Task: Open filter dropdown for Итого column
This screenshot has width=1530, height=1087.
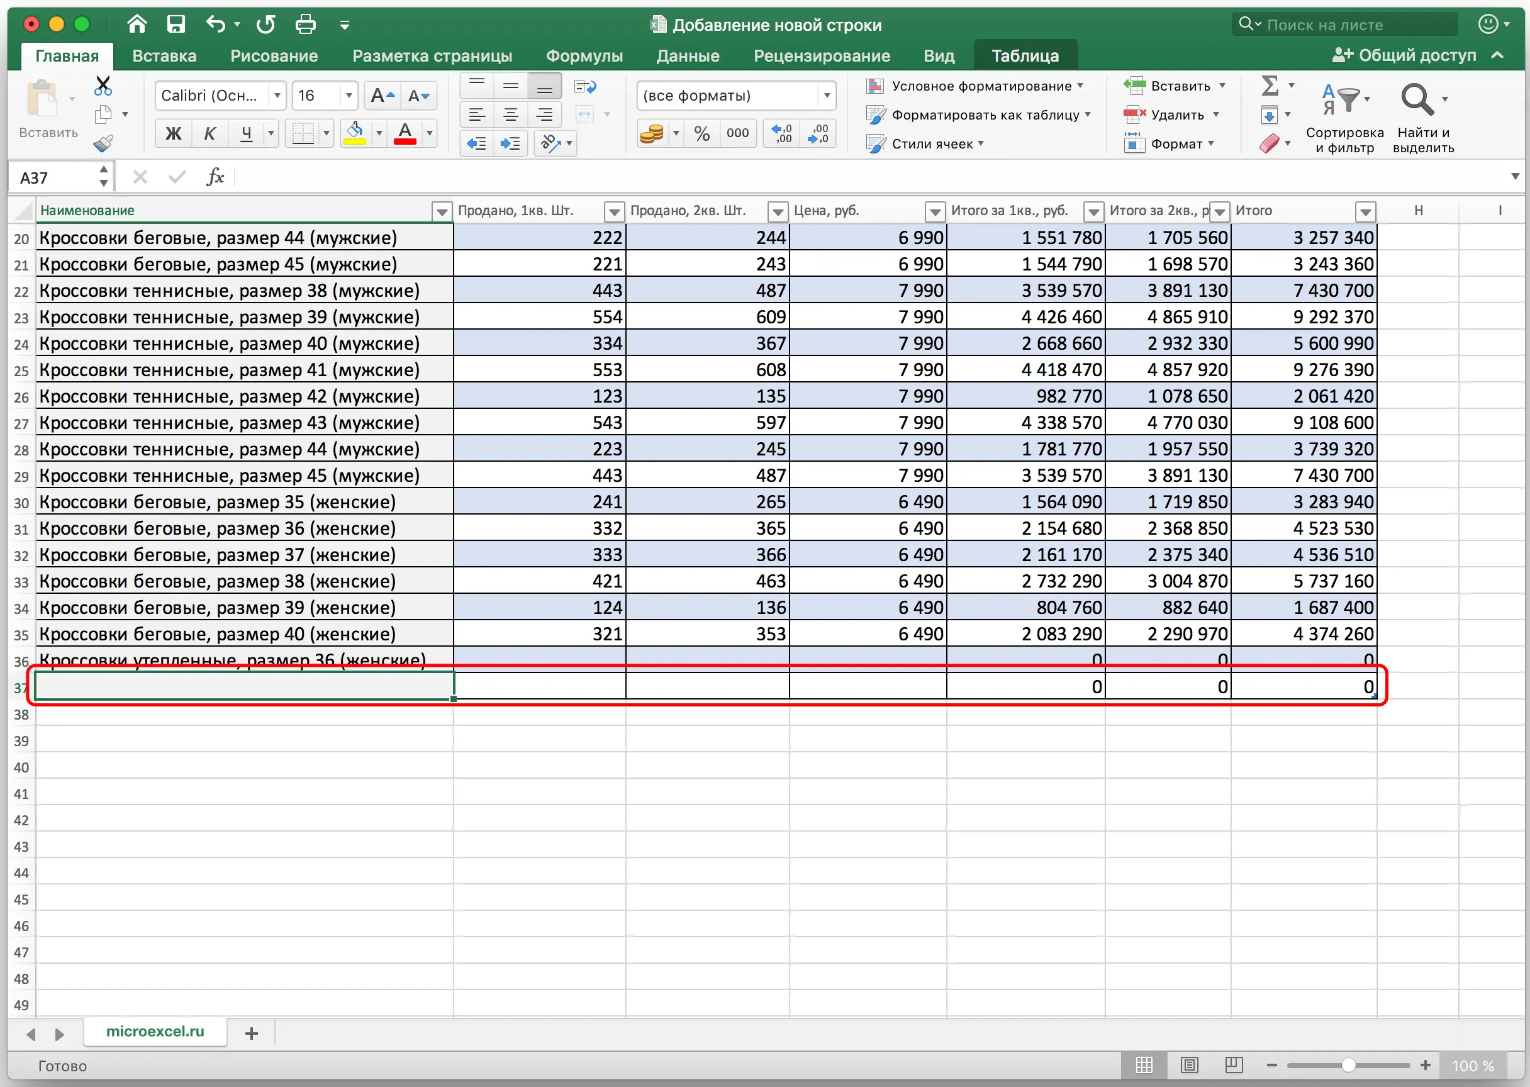Action: click(1365, 211)
